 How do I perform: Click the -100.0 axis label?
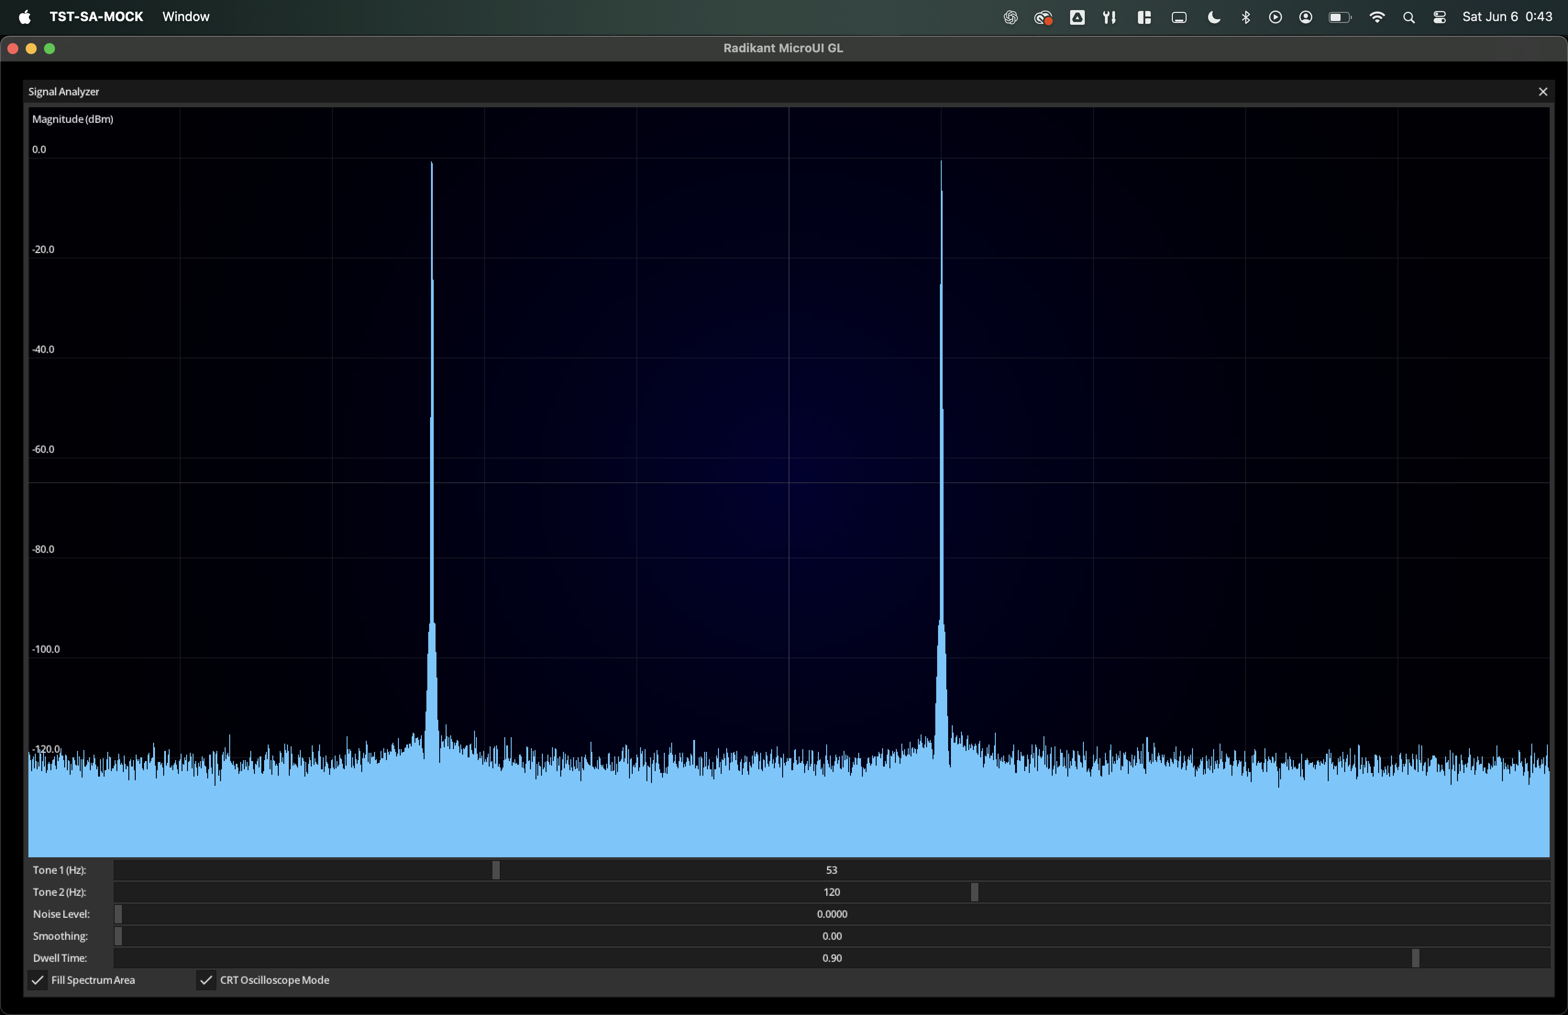click(46, 650)
